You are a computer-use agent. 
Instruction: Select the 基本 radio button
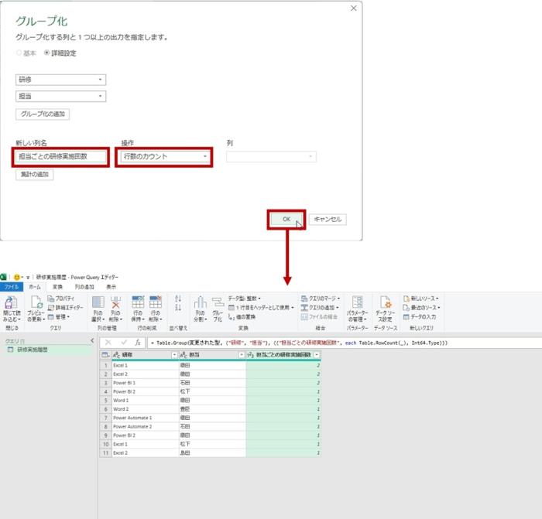pyautogui.click(x=19, y=53)
